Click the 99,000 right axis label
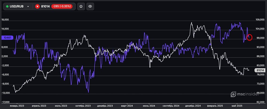 [261, 38]
